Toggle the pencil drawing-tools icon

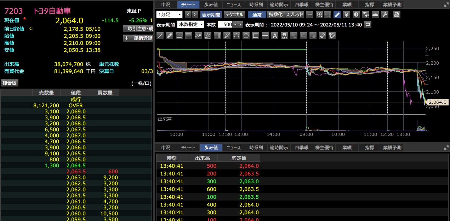tap(337, 14)
